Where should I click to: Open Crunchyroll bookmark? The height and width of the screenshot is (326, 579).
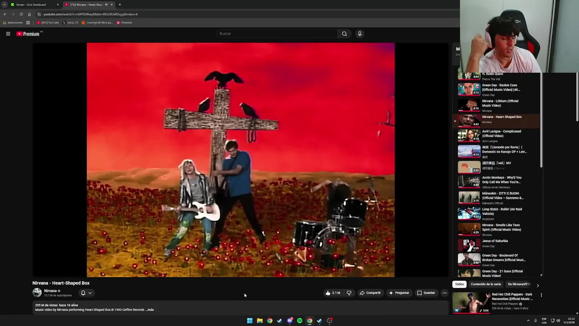click(97, 23)
